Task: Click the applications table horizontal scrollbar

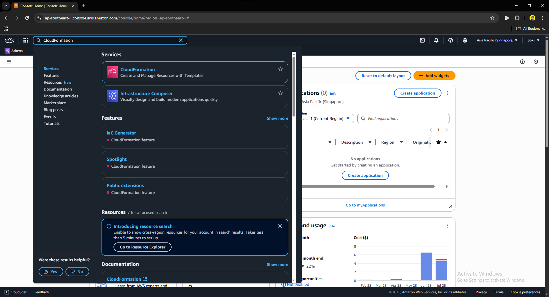Action: (368, 186)
